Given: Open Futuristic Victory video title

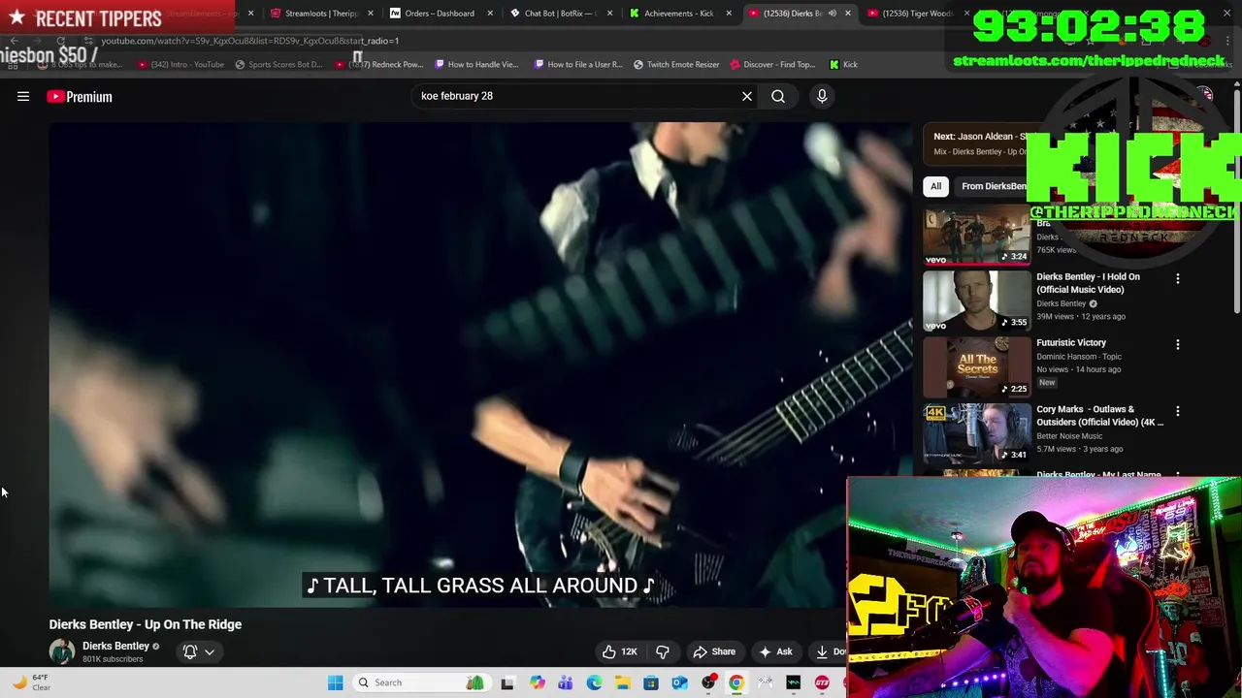Looking at the screenshot, I should click(1071, 342).
